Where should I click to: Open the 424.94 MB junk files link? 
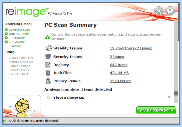(x=119, y=73)
